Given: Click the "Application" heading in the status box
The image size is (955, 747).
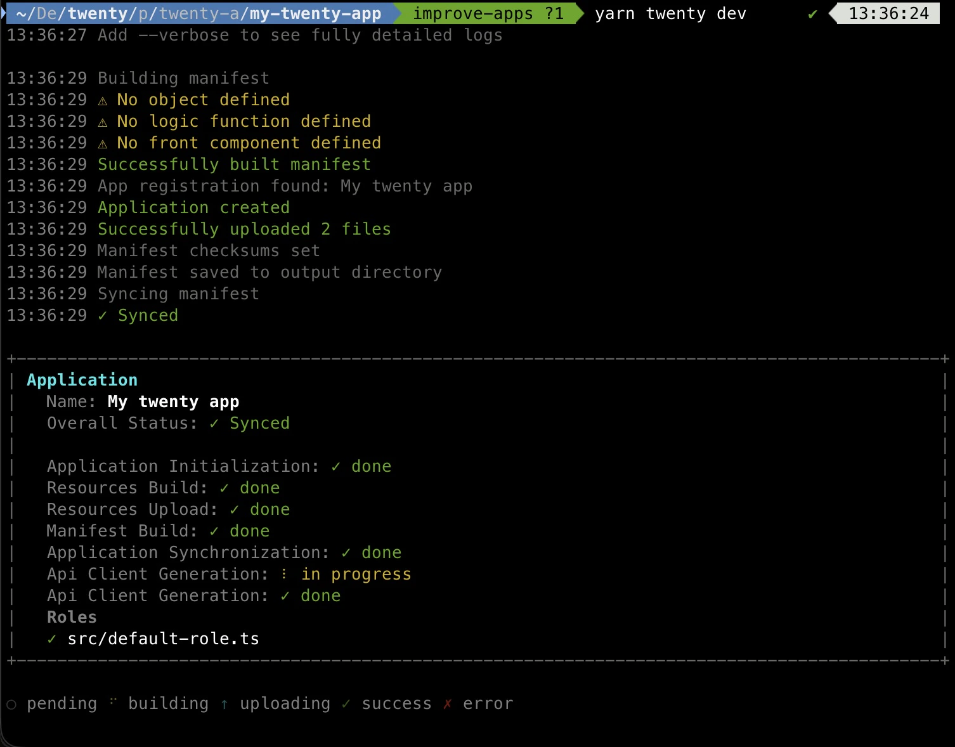Looking at the screenshot, I should pos(82,380).
